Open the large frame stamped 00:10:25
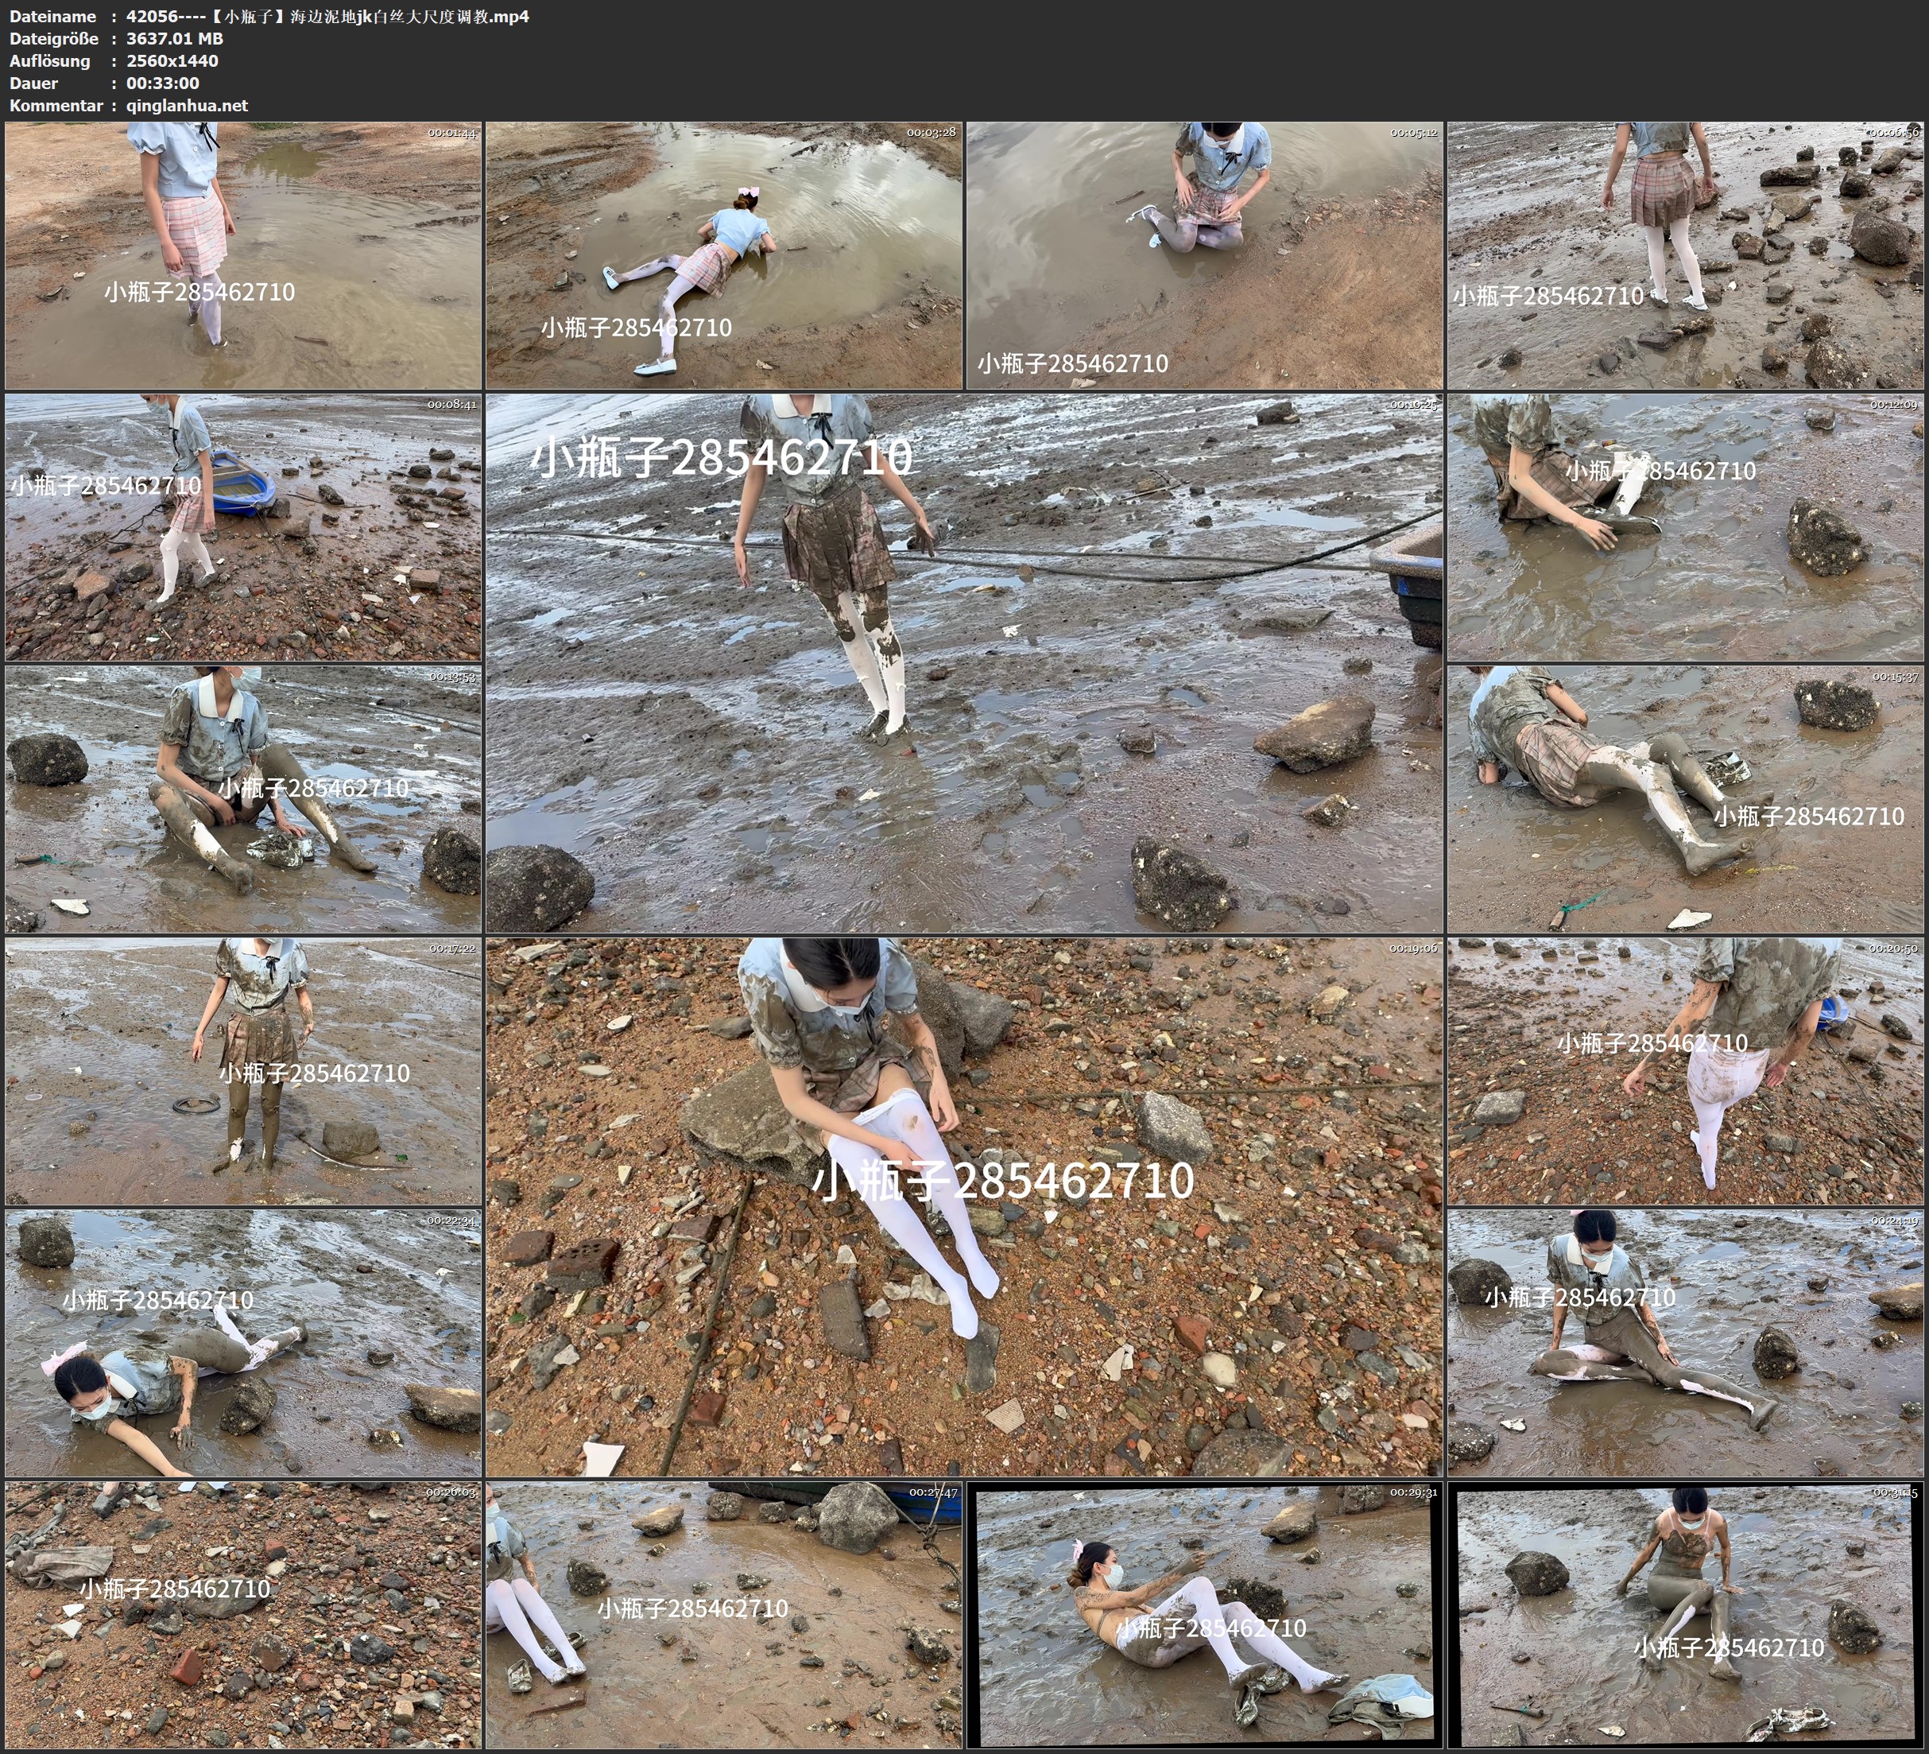This screenshot has height=1754, width=1929. coord(963,662)
